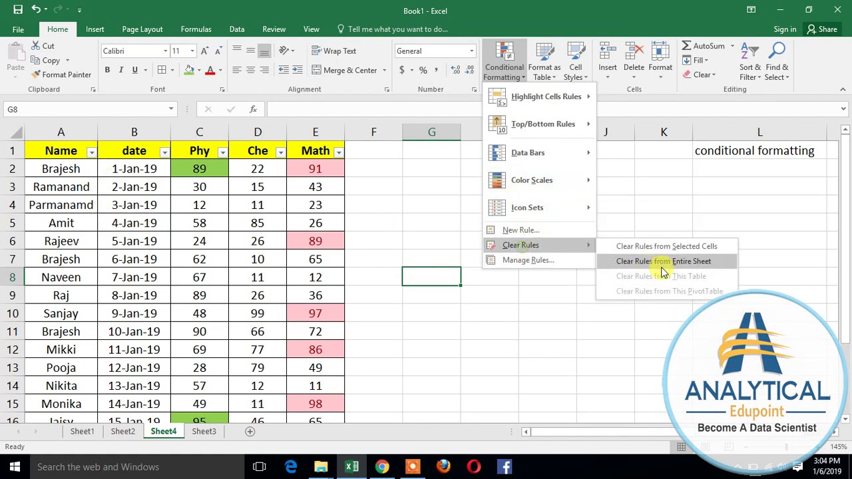Screen dimensions: 852x479
Task: Click the Sign in link
Action: coord(785,29)
